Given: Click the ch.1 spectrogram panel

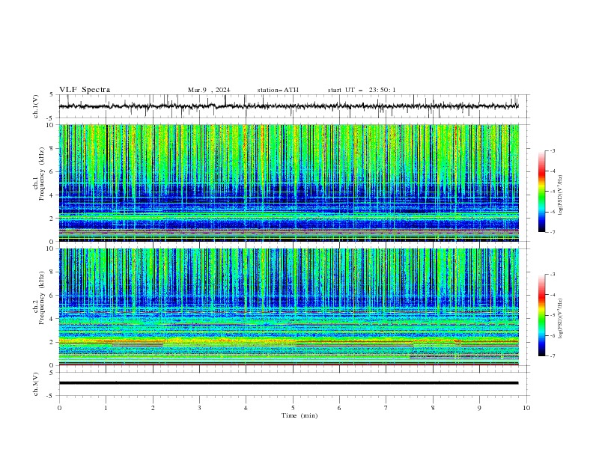Looking at the screenshot, I should (x=288, y=183).
